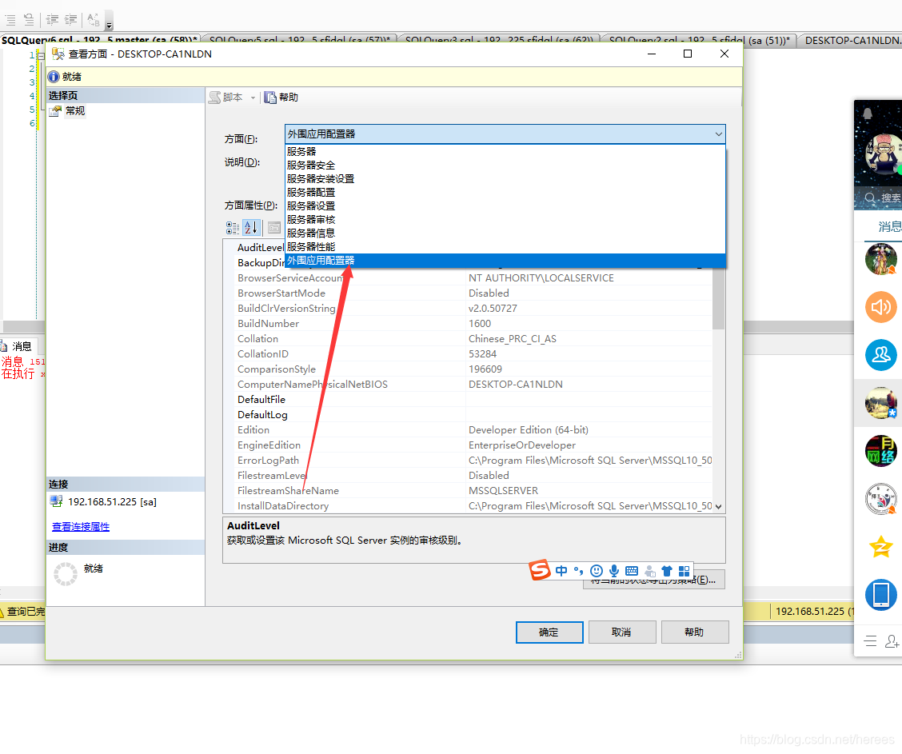Click the property pages icon in the grid toolbar
The height and width of the screenshot is (754, 902).
pos(274,228)
